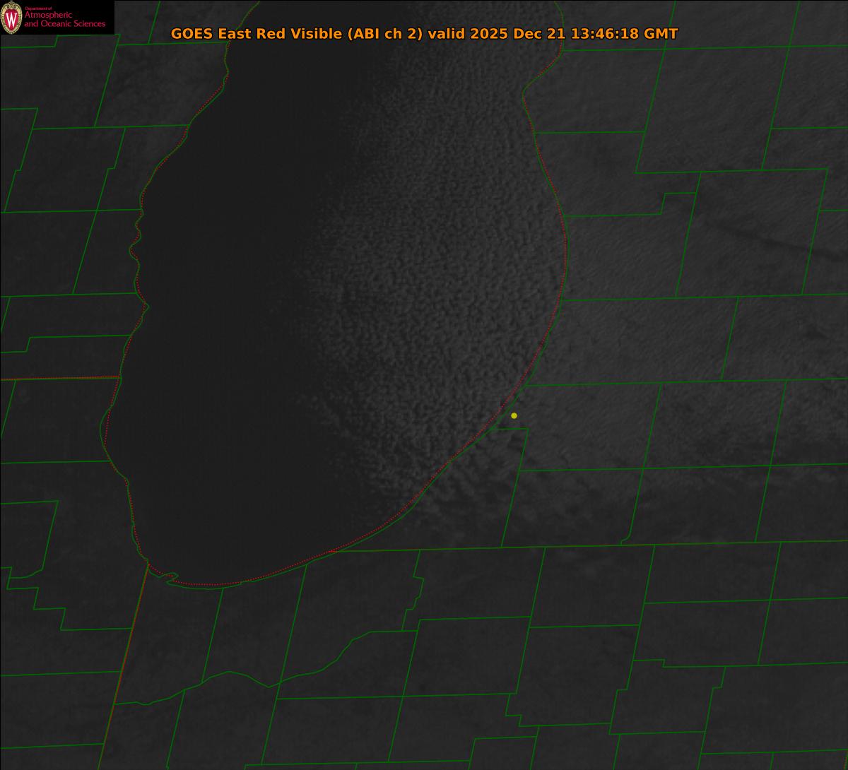Click the "Atmospheric and Oceanic Sciences" department text
848x770 pixels.
point(64,19)
